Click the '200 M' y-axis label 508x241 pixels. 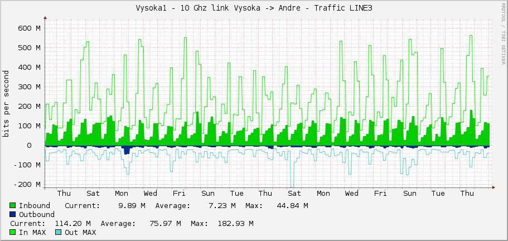(x=29, y=106)
